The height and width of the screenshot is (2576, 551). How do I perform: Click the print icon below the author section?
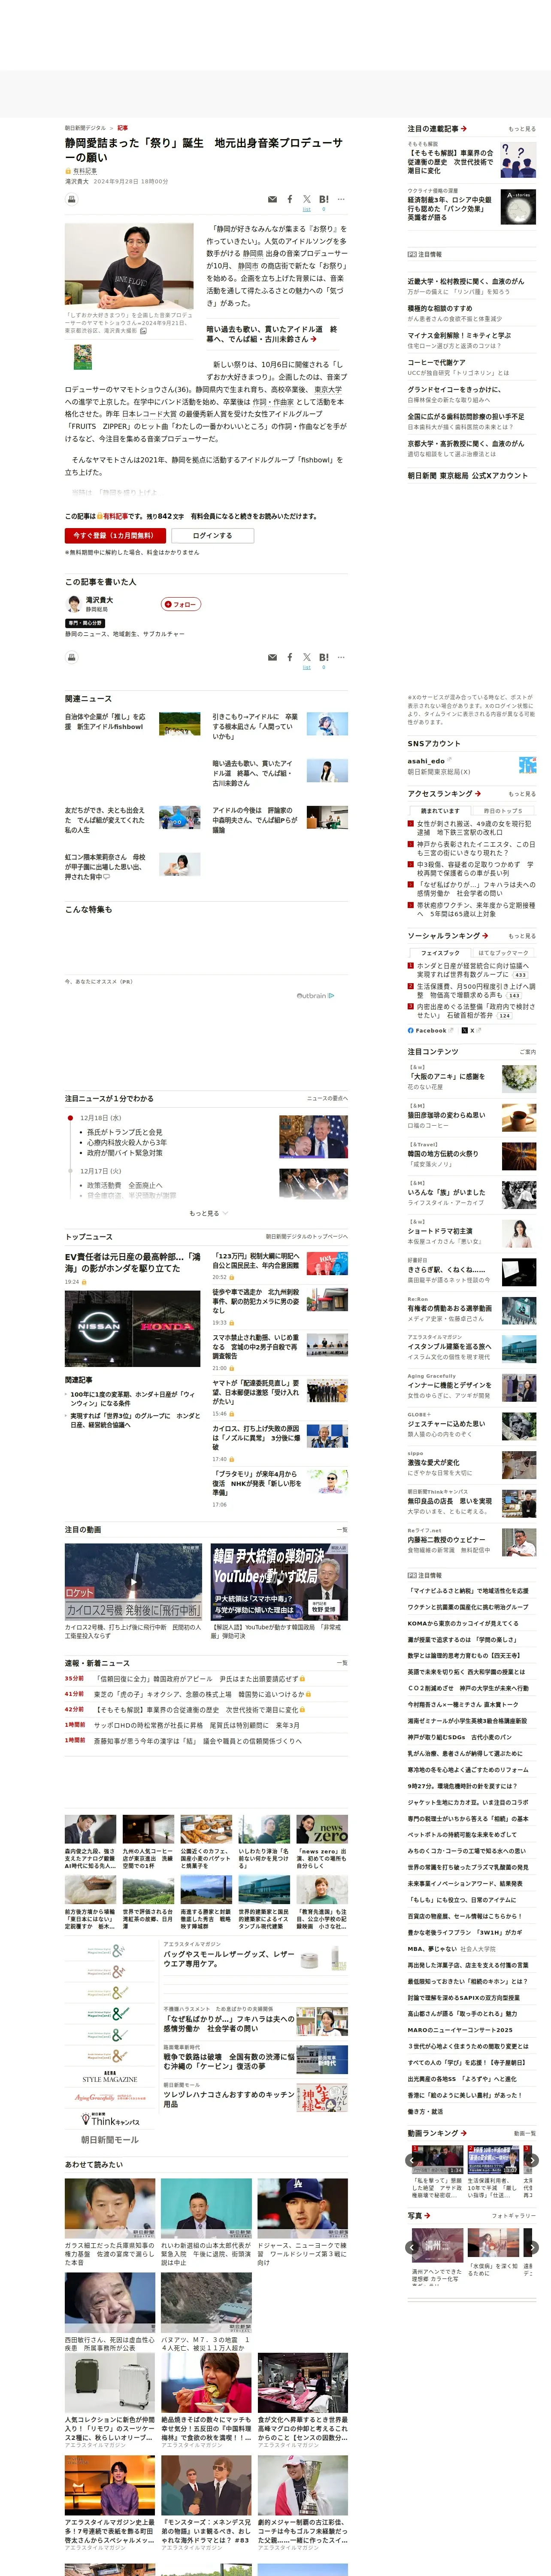[71, 657]
